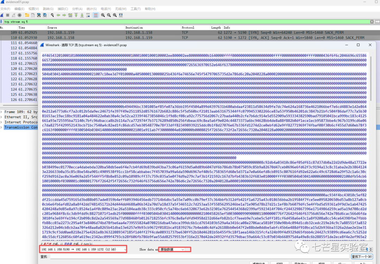
Task: Open the 文件(F) menu
Action: [5, 9]
